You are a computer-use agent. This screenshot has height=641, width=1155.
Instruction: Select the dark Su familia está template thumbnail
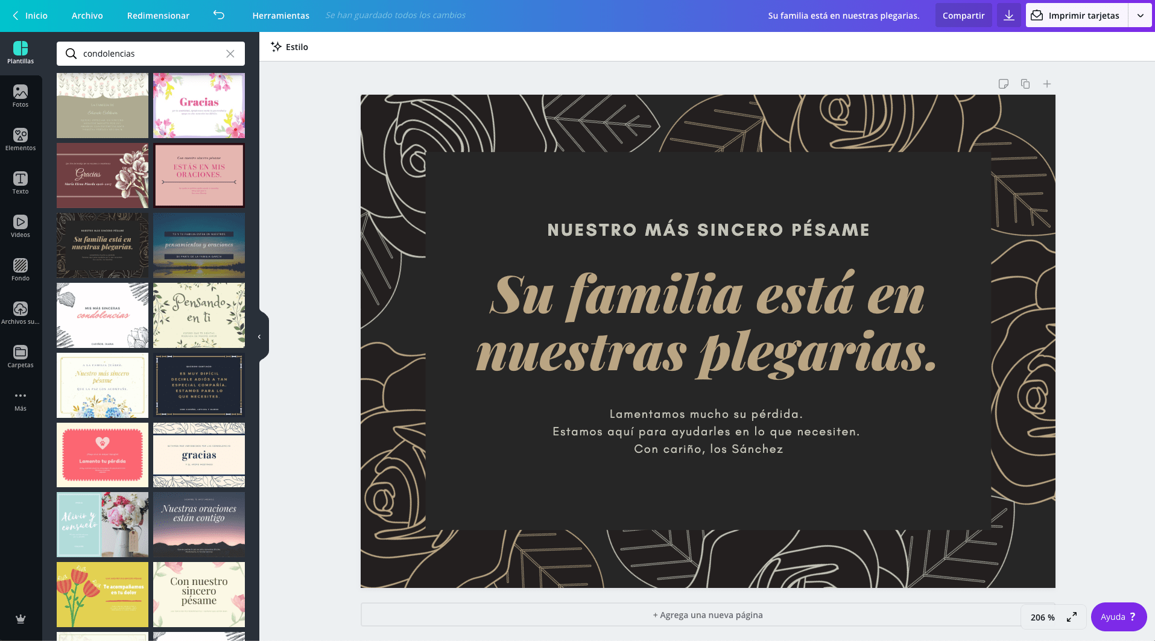coord(103,245)
